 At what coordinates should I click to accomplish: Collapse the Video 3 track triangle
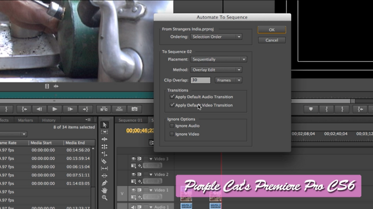click(151, 159)
